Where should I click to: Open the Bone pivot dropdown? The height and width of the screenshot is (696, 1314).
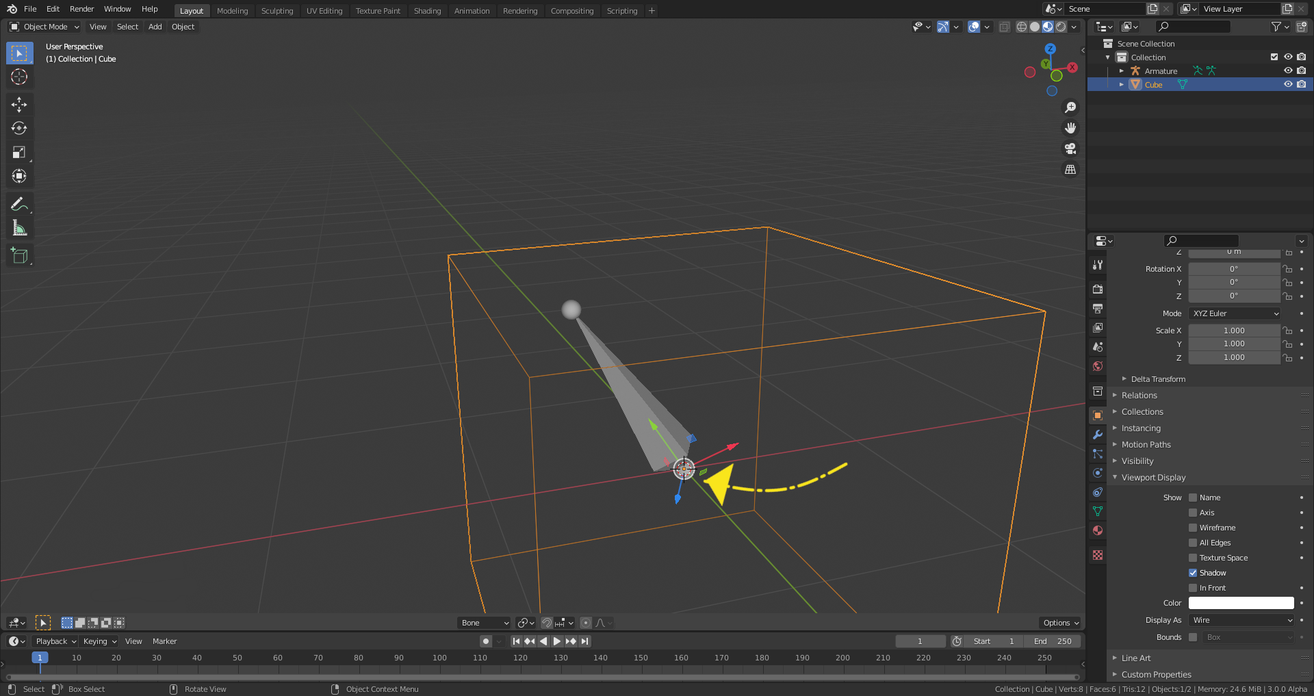click(x=485, y=623)
